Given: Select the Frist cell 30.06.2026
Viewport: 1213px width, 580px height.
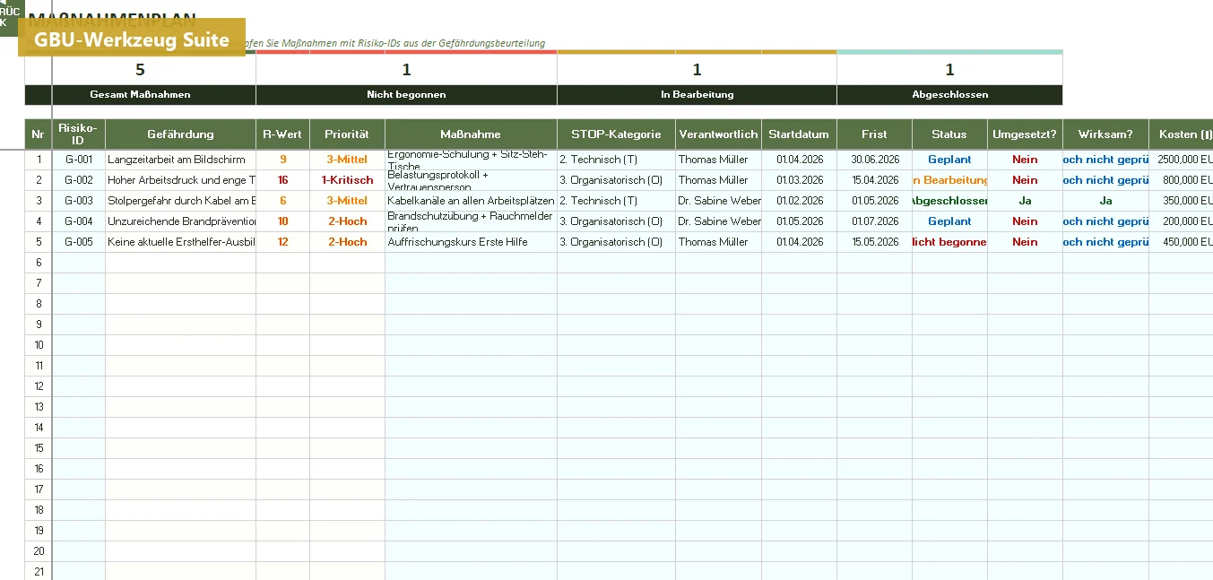Looking at the screenshot, I should (874, 160).
